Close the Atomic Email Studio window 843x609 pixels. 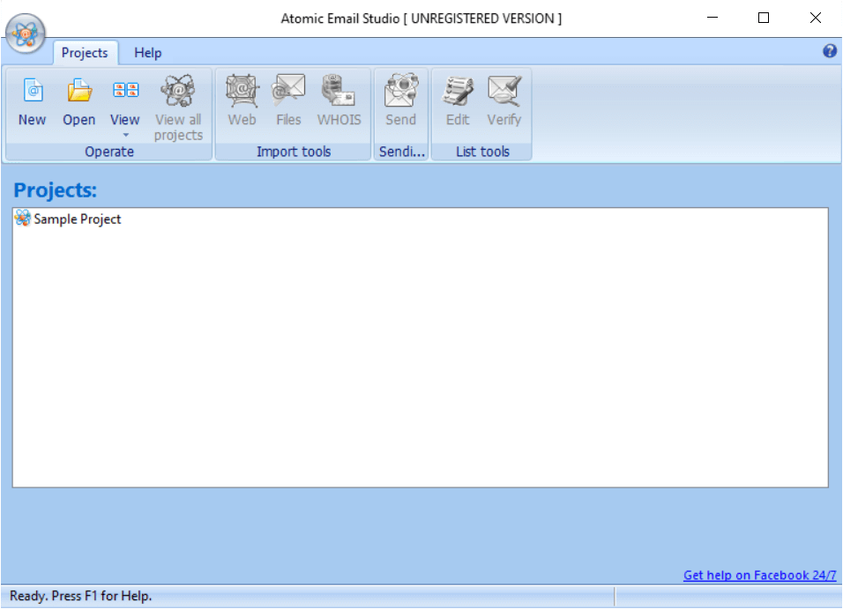[x=815, y=18]
